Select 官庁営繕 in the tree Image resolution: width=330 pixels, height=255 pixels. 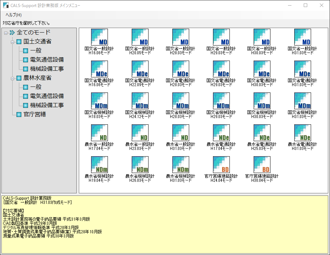[35, 114]
